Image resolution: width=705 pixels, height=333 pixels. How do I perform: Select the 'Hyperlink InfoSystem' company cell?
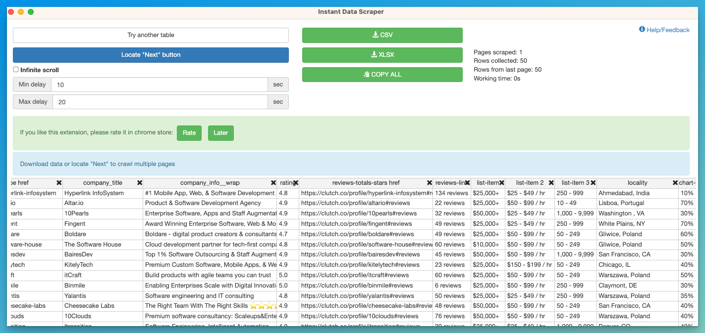tap(103, 193)
